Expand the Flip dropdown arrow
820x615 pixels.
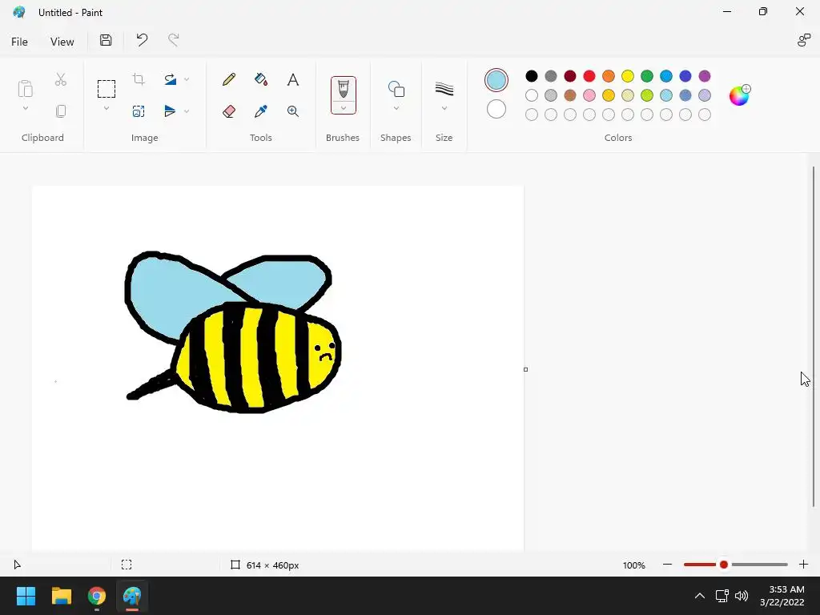[187, 111]
